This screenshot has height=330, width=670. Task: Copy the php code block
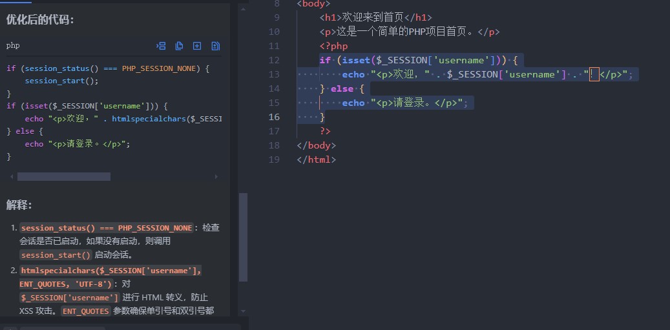click(x=179, y=46)
